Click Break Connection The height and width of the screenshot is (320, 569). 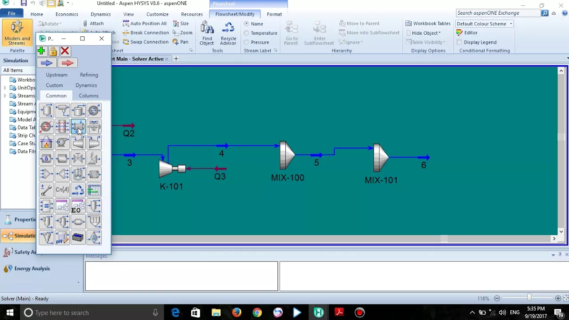tap(145, 33)
